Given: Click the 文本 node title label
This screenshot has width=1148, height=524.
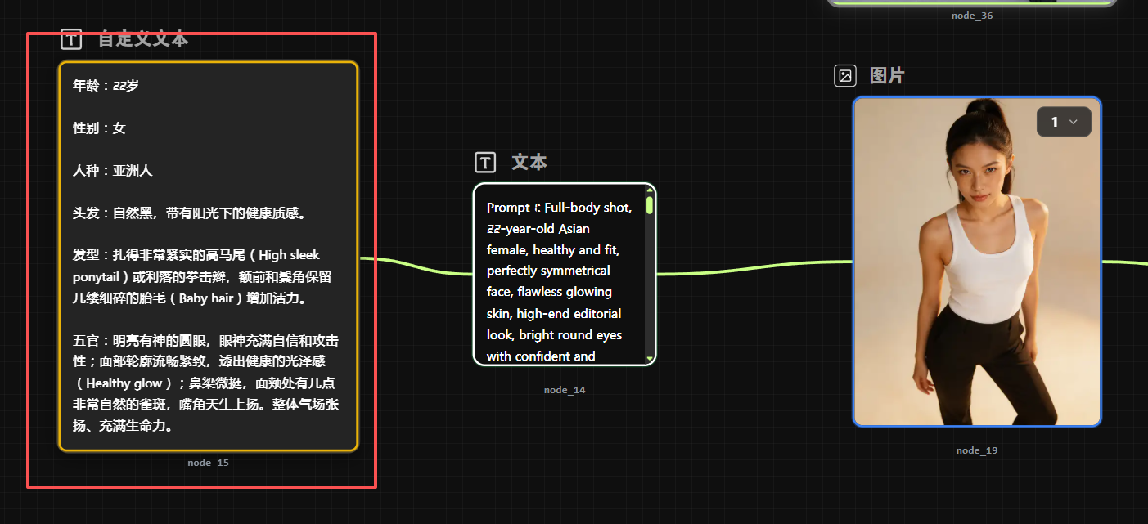Looking at the screenshot, I should 529,162.
